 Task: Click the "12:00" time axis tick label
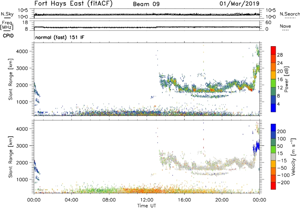tap(147, 200)
